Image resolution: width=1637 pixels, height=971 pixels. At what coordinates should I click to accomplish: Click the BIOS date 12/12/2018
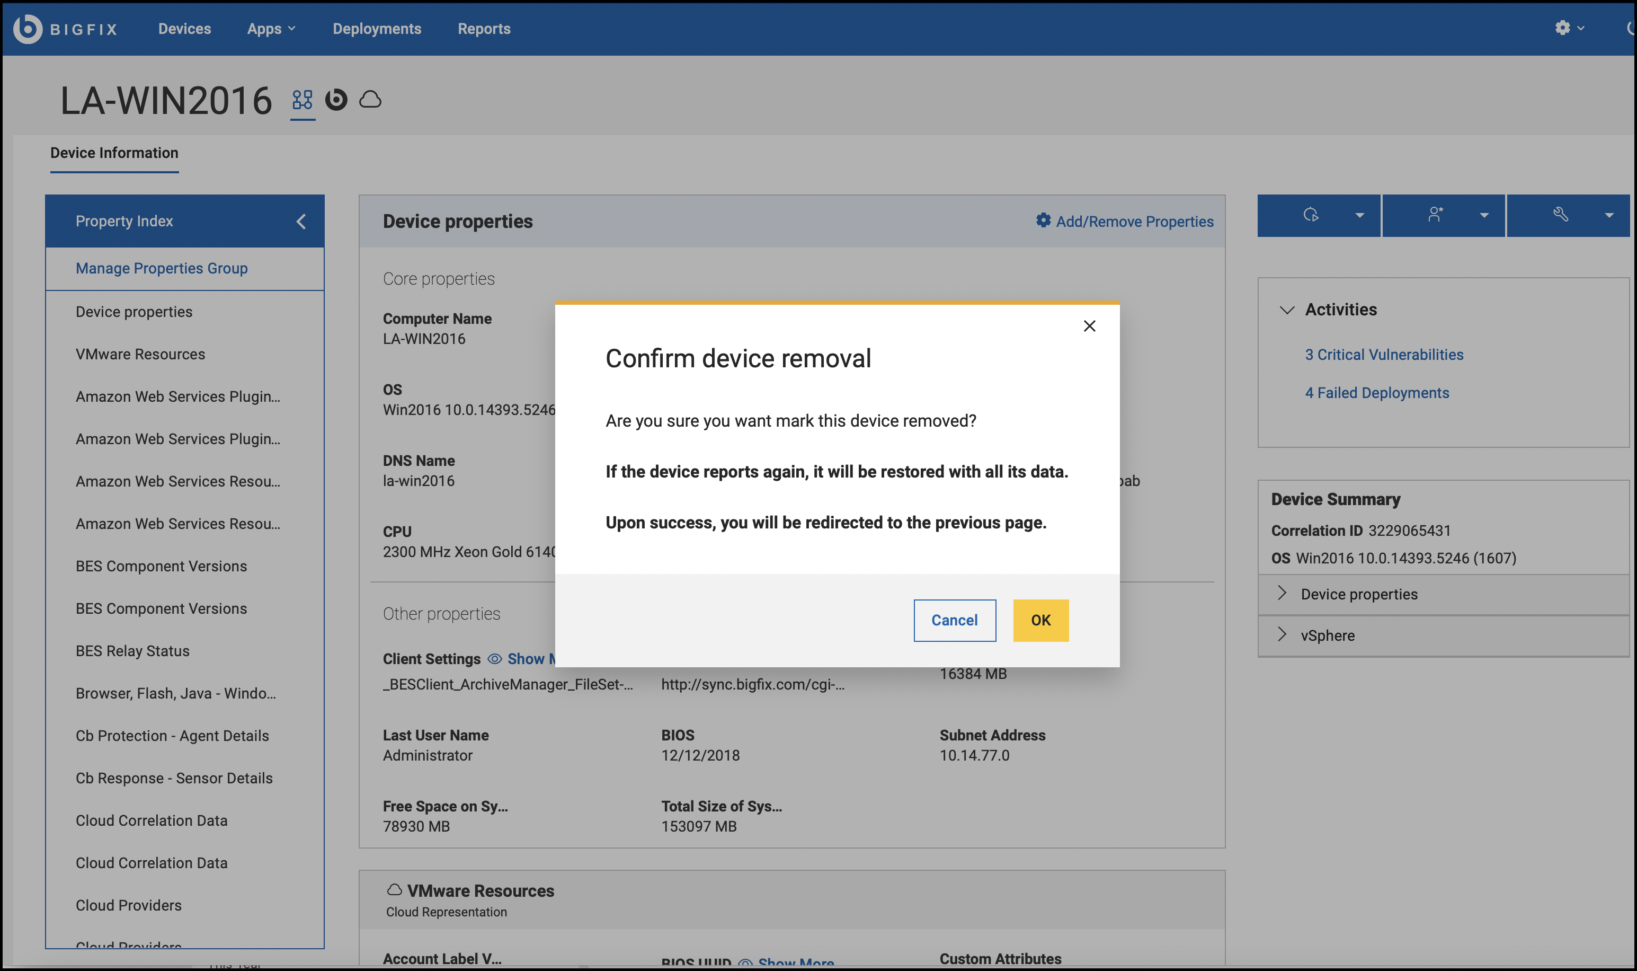click(x=700, y=756)
